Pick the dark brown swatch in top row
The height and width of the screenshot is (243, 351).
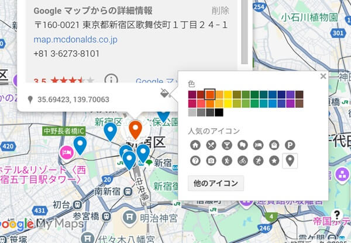coord(300,94)
